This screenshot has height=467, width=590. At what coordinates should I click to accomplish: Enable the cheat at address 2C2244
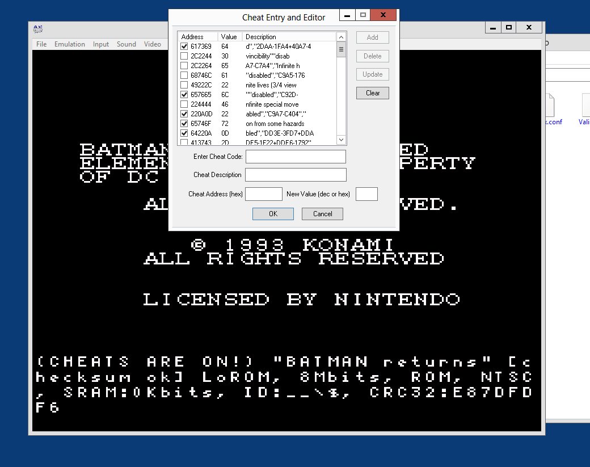pyautogui.click(x=184, y=56)
